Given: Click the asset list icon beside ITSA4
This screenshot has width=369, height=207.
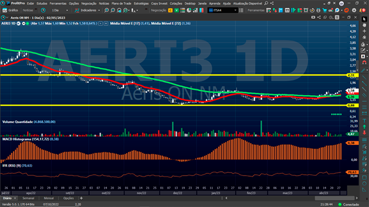Looking at the screenshot, I should coord(241,10).
